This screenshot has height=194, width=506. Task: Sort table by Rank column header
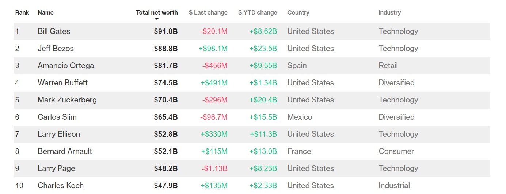[22, 12]
